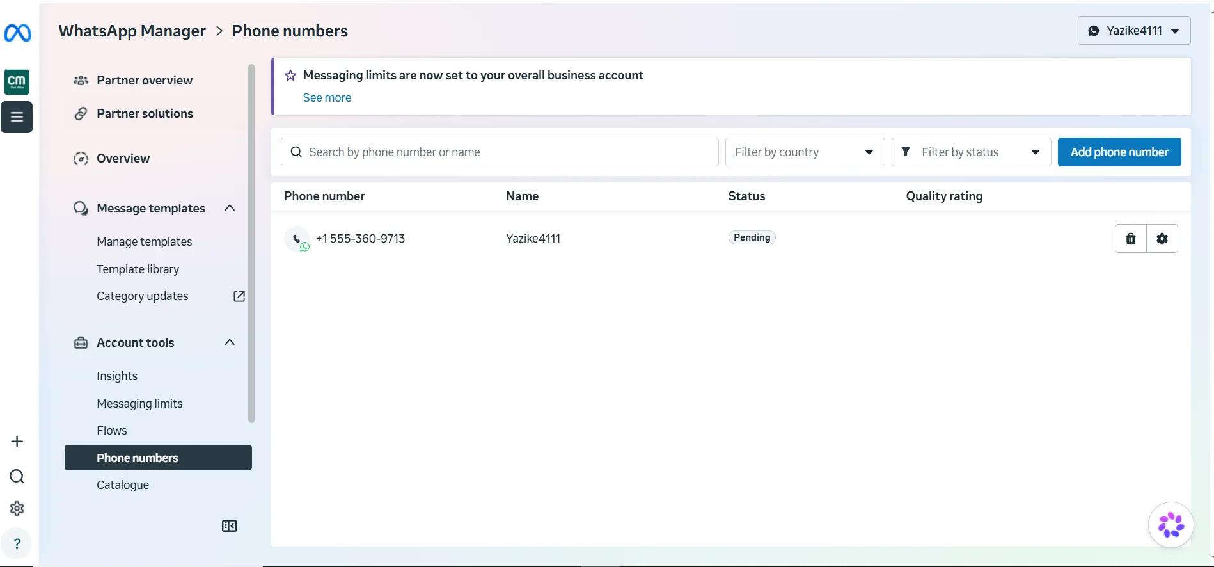This screenshot has width=1214, height=567.
Task: Click the sidebar vertical scrollbar
Action: pyautogui.click(x=251, y=243)
